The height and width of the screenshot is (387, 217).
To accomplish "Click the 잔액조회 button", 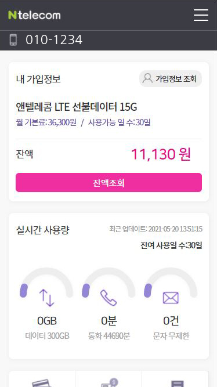I will [x=108, y=182].
